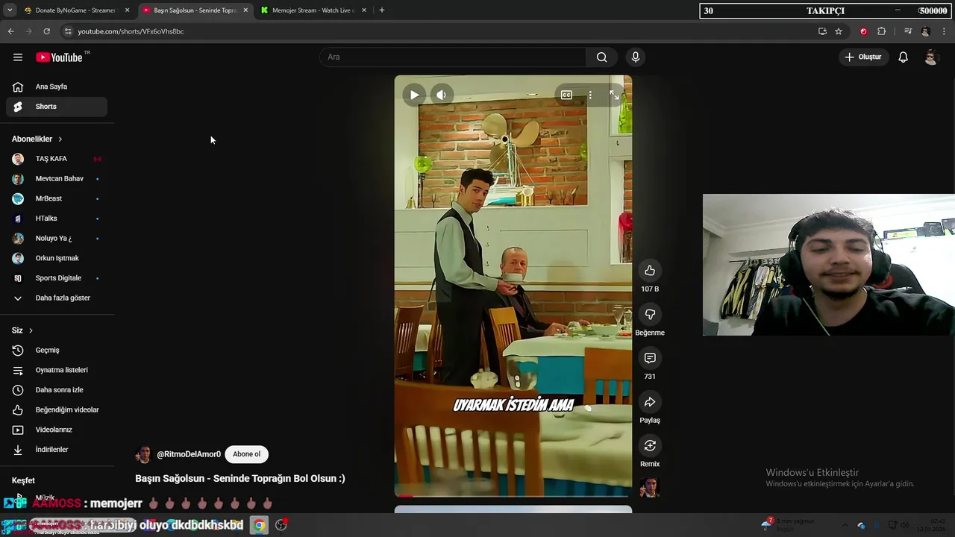This screenshot has height=537, width=955.
Task: Open the tab search dropdown
Action: (x=10, y=10)
